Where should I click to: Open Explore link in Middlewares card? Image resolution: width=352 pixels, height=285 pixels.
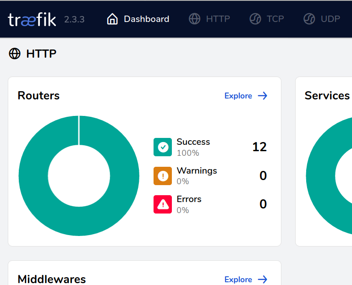[x=238, y=280]
